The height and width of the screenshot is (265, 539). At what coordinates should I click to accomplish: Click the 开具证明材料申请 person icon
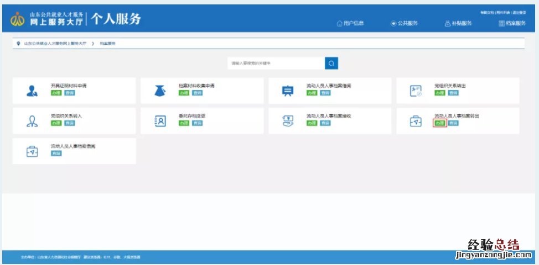[x=32, y=91]
